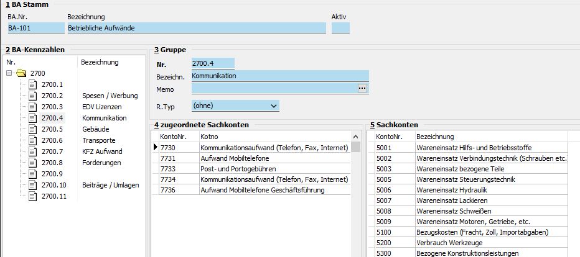Toggle the Aktiv checkbox field

coord(340,28)
